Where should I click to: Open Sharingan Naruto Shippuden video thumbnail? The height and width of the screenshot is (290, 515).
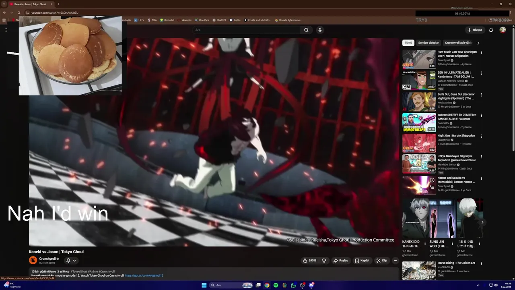point(419,60)
